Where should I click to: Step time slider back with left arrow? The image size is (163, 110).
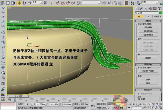[x=8, y=96]
